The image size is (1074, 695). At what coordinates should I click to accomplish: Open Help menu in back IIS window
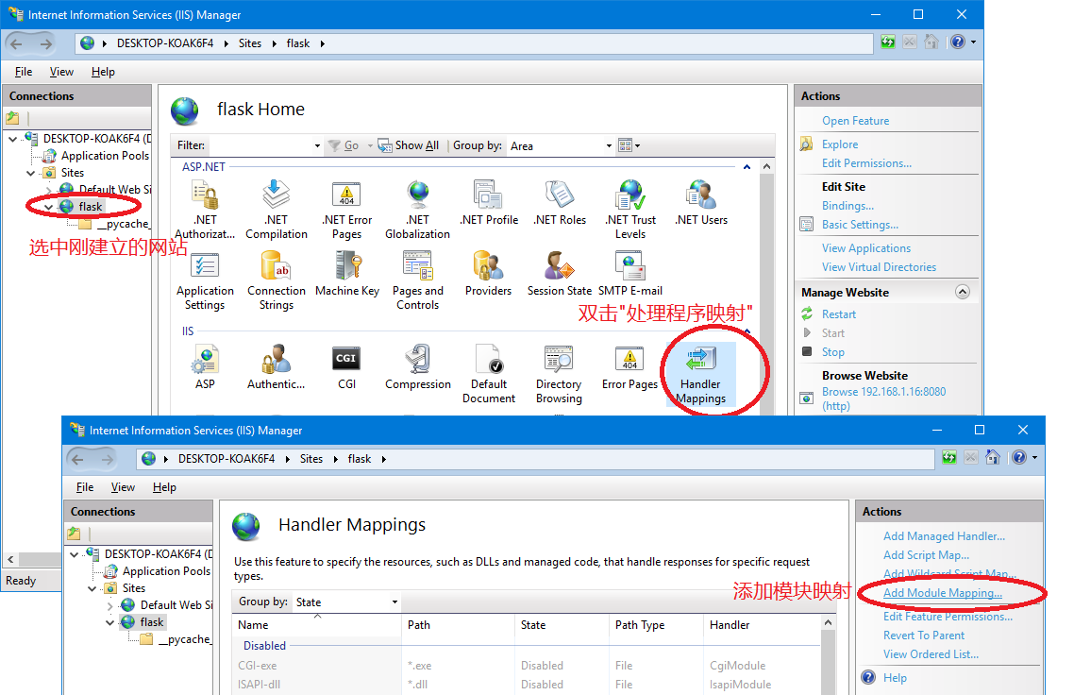(x=103, y=71)
